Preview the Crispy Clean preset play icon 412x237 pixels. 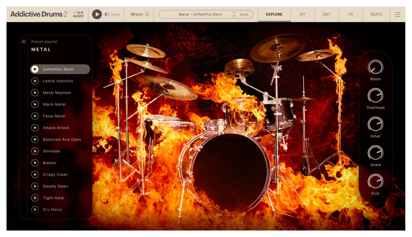[x=35, y=175]
